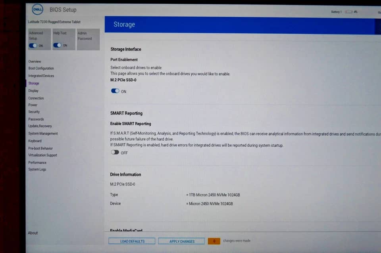Viewport: 381px width, 253px height.
Task: Open Keyboard settings
Action: pyautogui.click(x=35, y=141)
